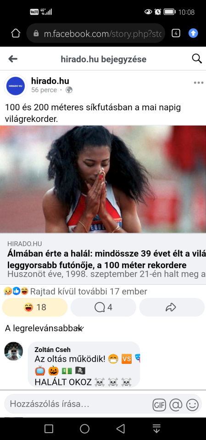Expand the 'A legrelevánsabbak' comment sort dropdown
This screenshot has width=206, height=440.
click(x=44, y=328)
